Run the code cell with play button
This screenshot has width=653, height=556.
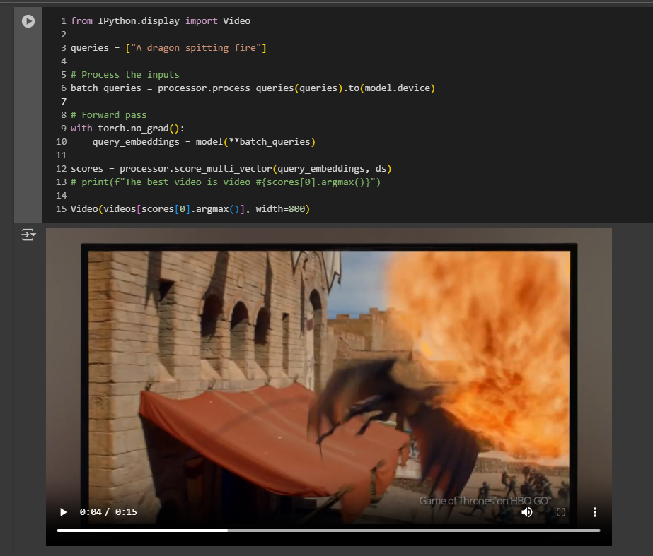(x=28, y=20)
